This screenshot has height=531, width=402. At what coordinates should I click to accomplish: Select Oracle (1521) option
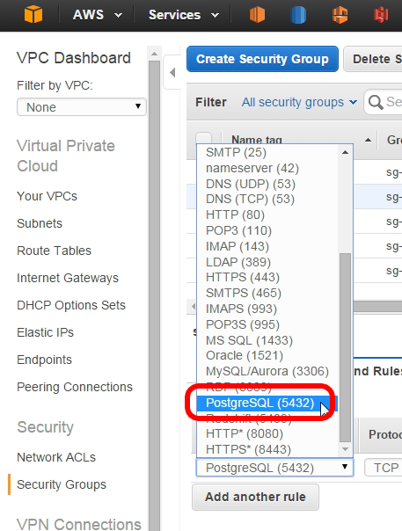pyautogui.click(x=268, y=355)
